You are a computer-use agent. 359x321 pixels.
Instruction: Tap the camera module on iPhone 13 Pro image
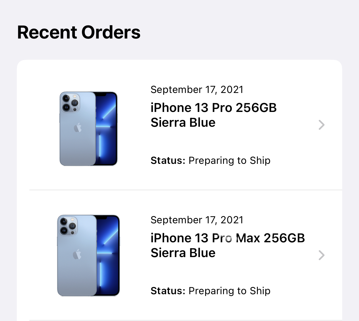click(x=70, y=102)
